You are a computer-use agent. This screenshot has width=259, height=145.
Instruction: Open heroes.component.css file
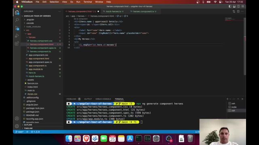[41, 41]
